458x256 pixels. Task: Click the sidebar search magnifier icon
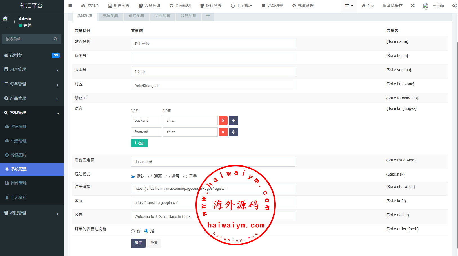55,39
